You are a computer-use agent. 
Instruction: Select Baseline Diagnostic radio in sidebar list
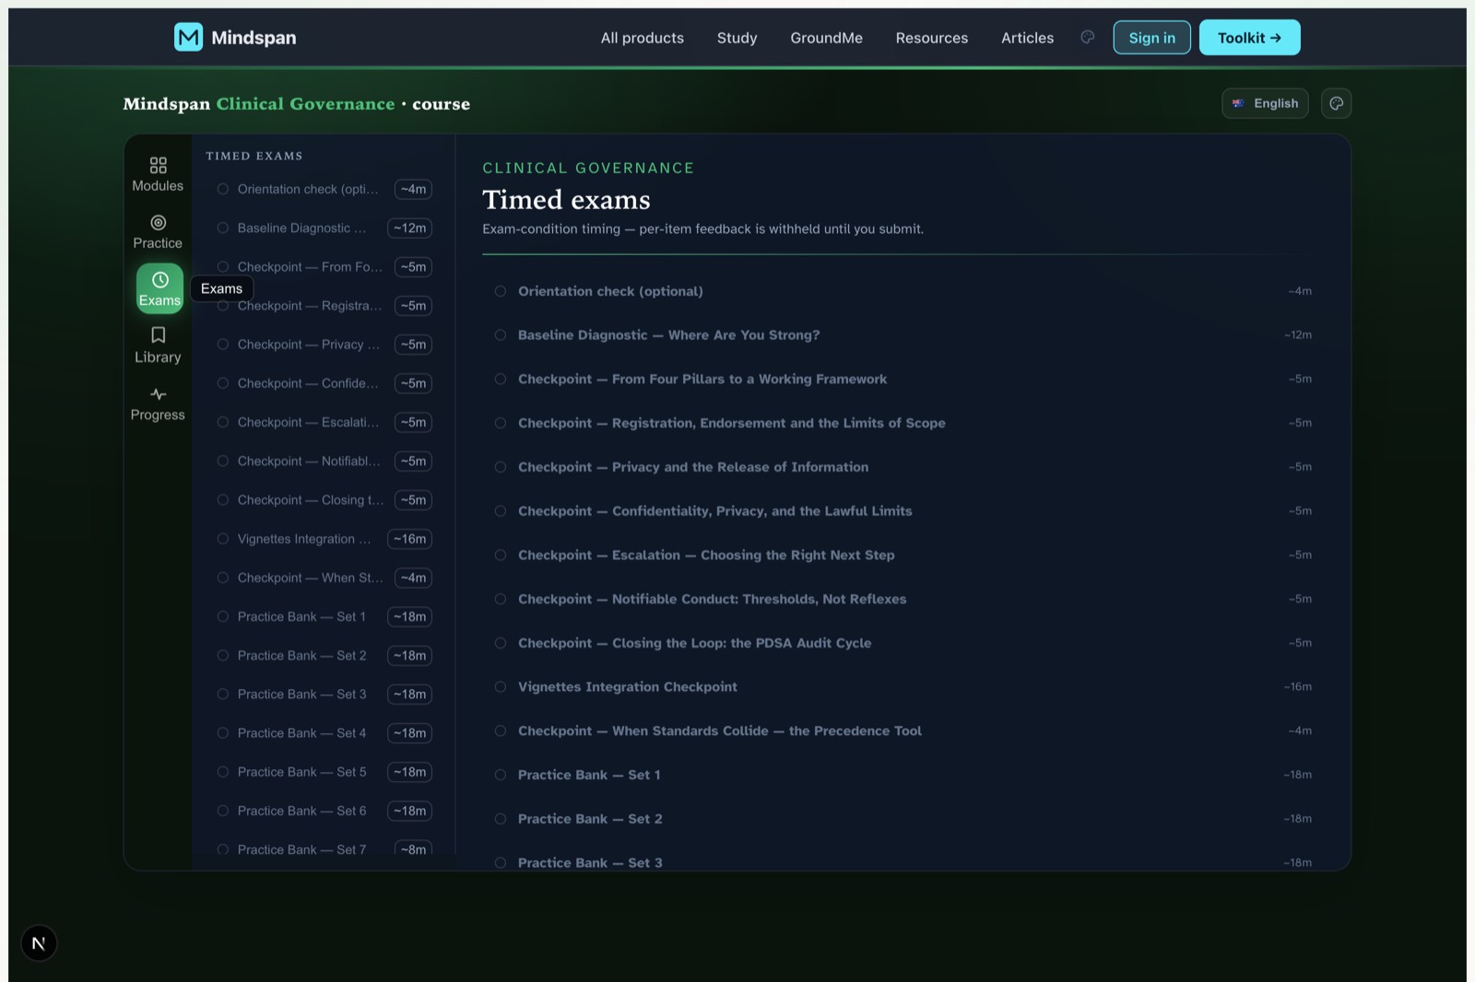(222, 228)
